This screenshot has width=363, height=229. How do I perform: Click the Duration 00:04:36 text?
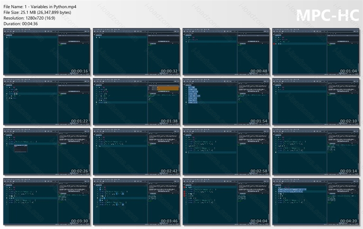pyautogui.click(x=21, y=24)
